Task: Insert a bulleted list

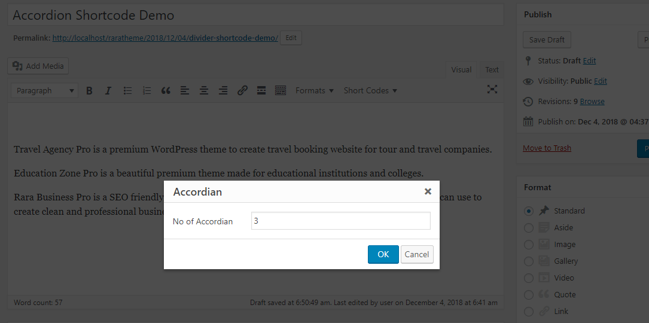Action: pos(127,91)
